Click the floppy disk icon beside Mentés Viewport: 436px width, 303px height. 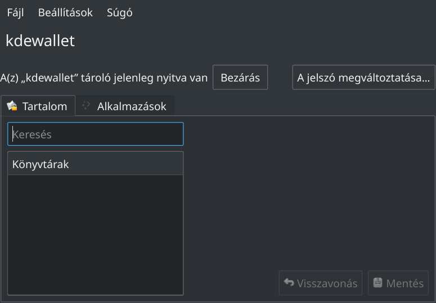tap(377, 283)
